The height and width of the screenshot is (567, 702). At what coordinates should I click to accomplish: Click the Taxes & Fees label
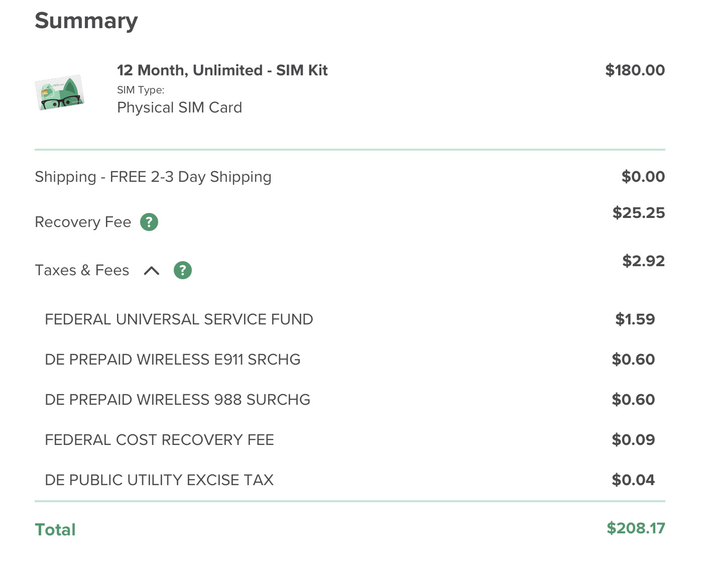(82, 270)
